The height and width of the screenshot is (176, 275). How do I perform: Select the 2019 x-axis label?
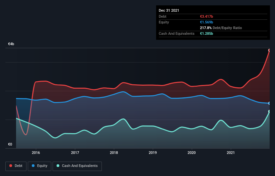(153, 153)
